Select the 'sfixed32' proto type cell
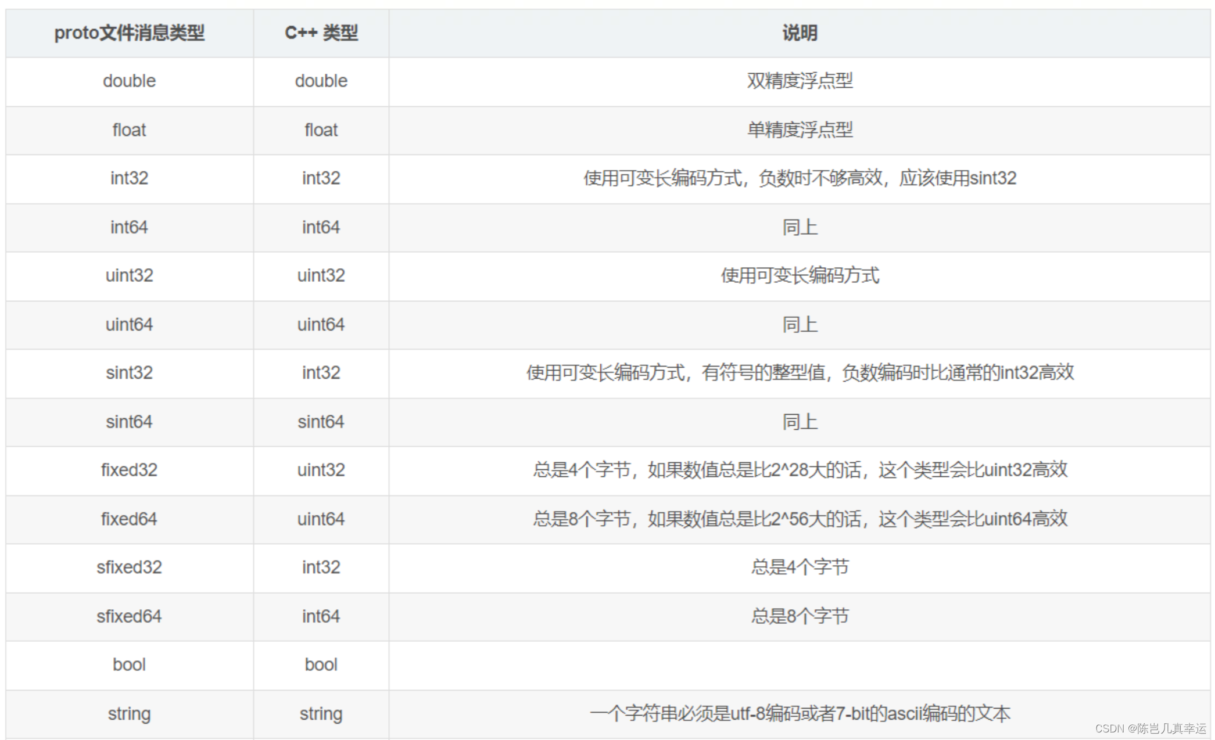This screenshot has width=1215, height=740. pyautogui.click(x=129, y=567)
